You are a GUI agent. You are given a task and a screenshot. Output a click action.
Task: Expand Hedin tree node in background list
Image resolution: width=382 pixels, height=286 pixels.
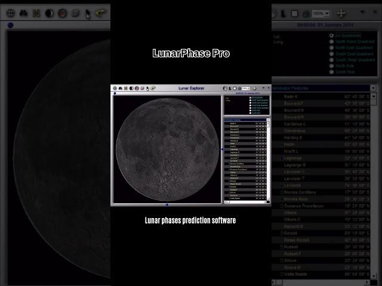point(282,144)
